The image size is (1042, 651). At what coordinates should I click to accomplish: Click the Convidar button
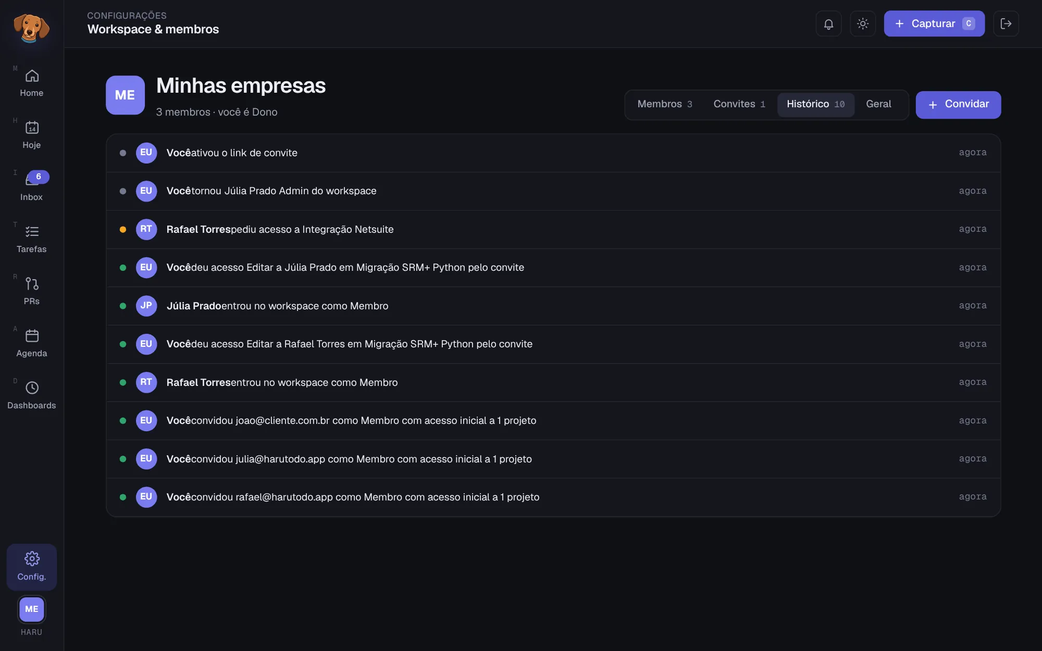pos(958,105)
